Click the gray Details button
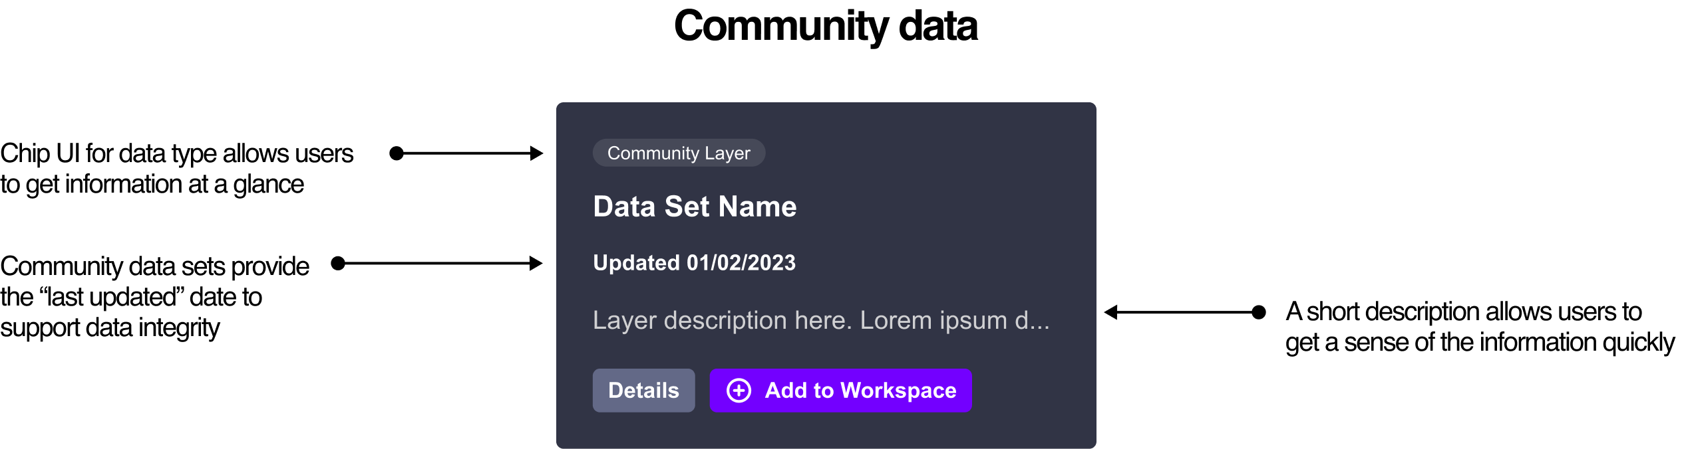Image resolution: width=1682 pixels, height=449 pixels. 643,391
